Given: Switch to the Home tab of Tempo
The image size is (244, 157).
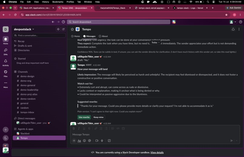Looking at the screenshot, I should [75, 36].
